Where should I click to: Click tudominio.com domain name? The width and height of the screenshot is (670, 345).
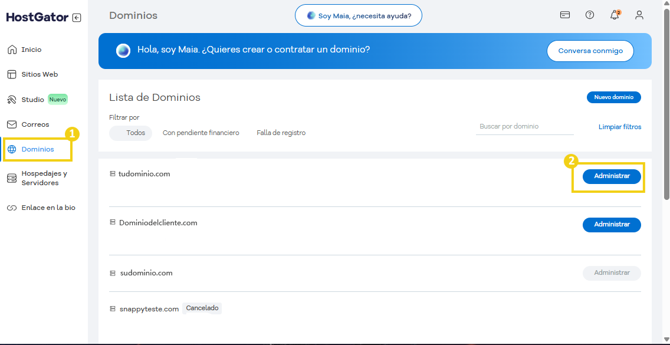tap(144, 174)
